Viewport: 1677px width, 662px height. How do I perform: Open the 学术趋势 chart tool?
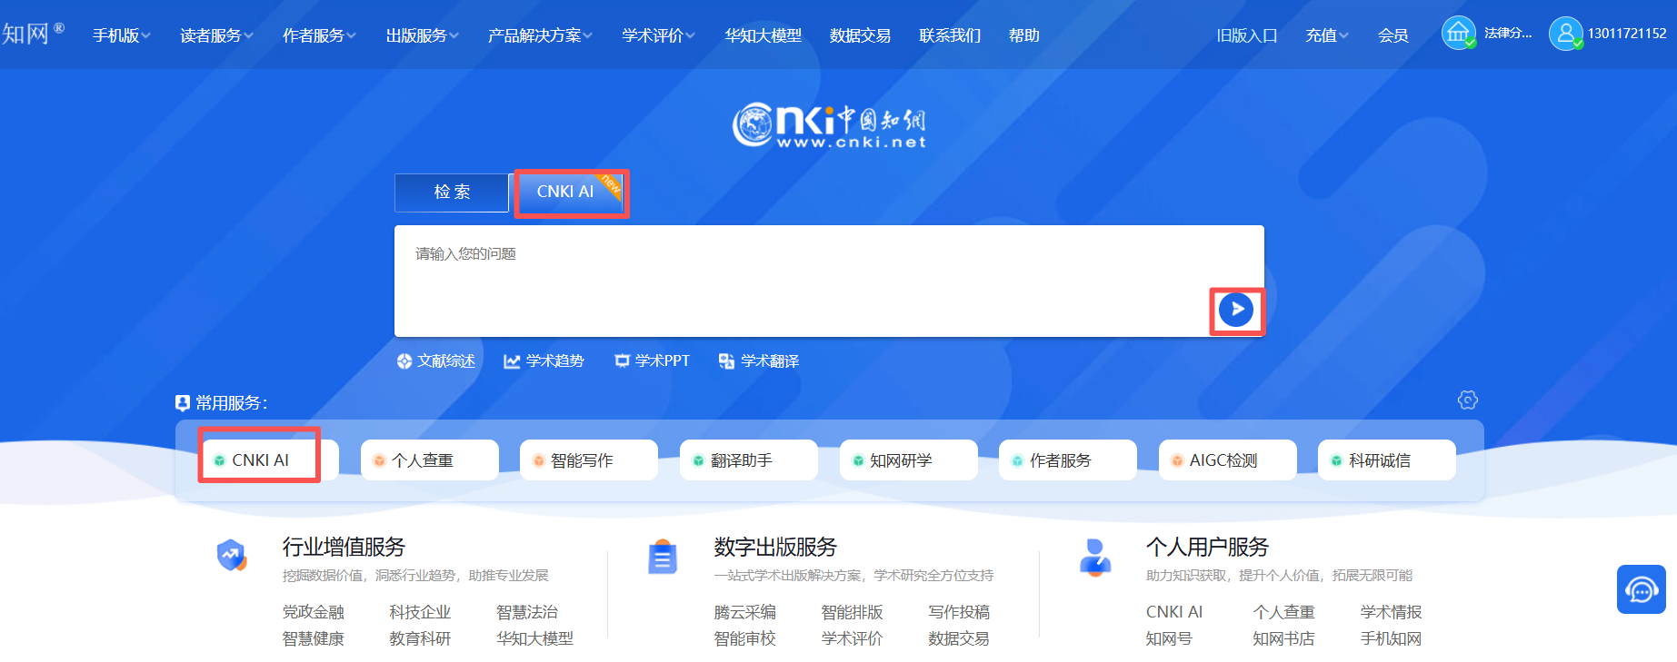[544, 361]
